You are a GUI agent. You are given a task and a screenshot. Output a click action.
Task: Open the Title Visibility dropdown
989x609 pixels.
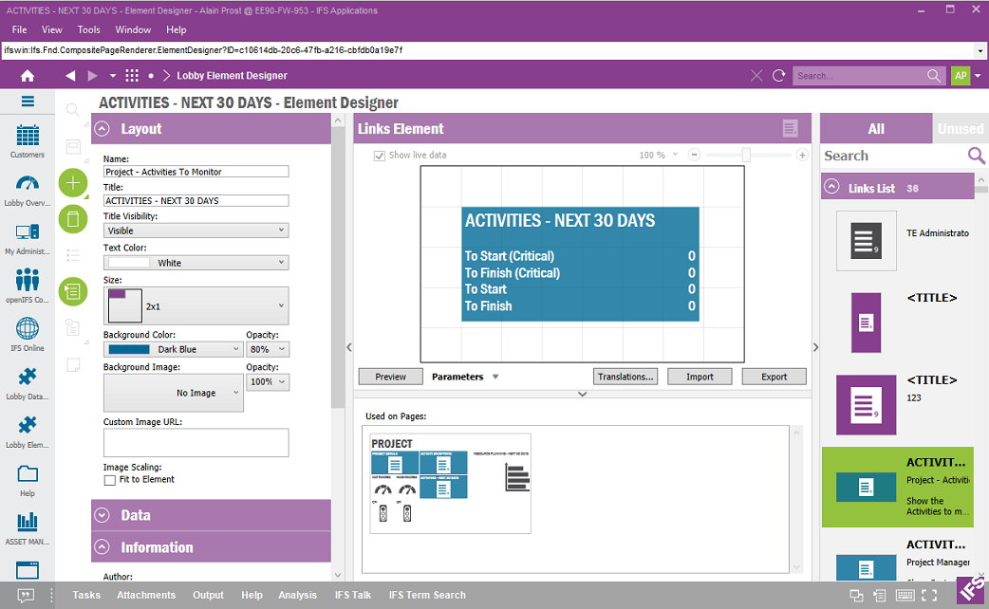point(196,231)
